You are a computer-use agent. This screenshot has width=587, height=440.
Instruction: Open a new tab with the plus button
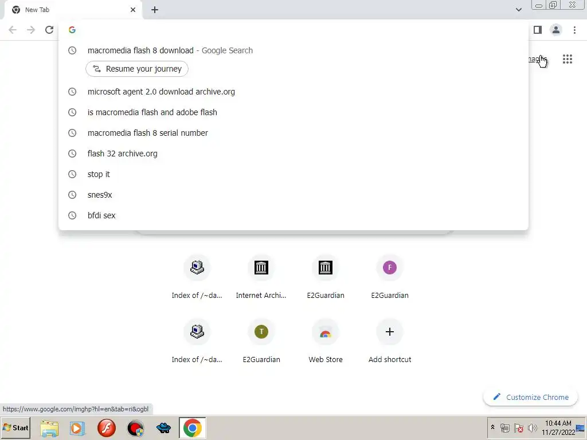[x=155, y=10]
